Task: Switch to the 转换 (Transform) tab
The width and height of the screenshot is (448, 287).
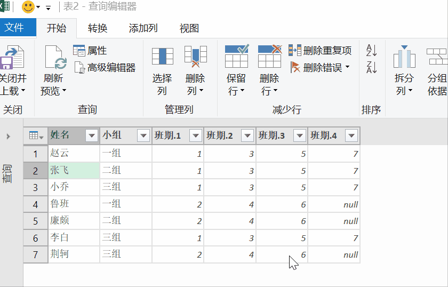Action: pos(98,28)
